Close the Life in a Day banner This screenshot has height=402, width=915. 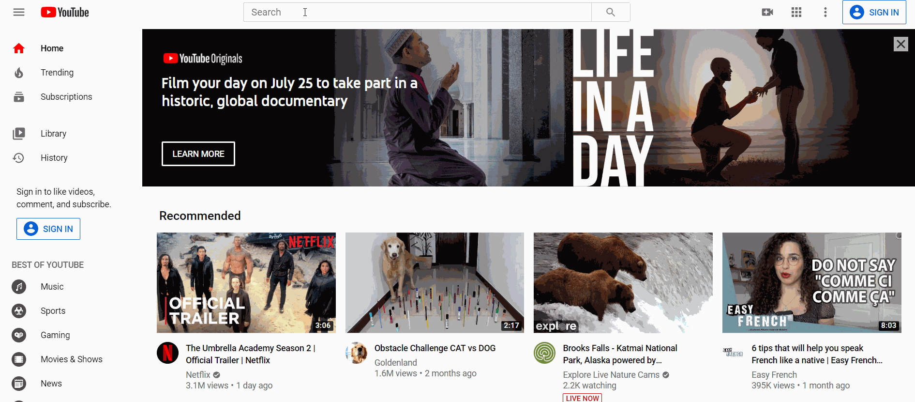pyautogui.click(x=900, y=44)
